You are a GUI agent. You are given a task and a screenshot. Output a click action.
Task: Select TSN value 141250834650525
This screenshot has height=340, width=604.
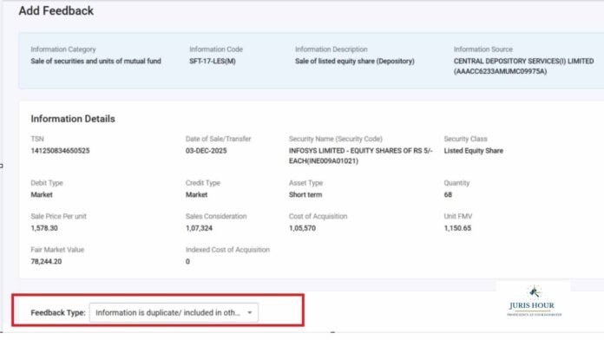pyautogui.click(x=60, y=151)
